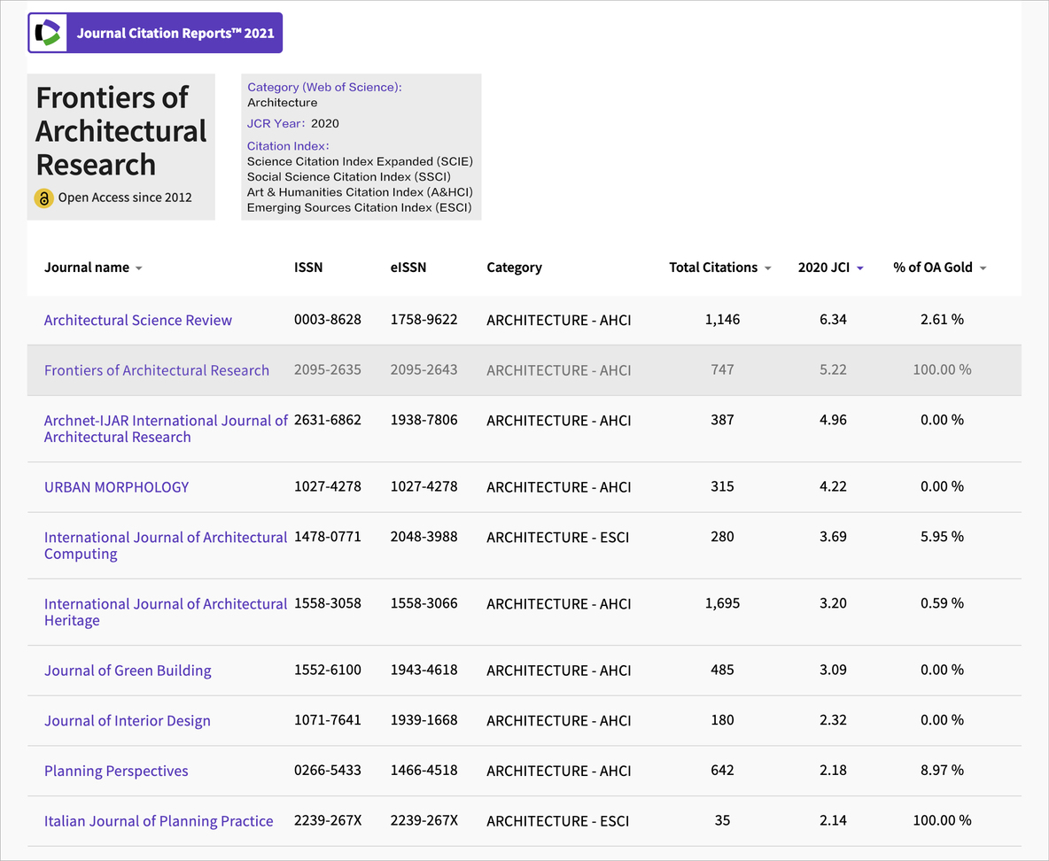Open the Journal of Interior Design link

pos(128,721)
